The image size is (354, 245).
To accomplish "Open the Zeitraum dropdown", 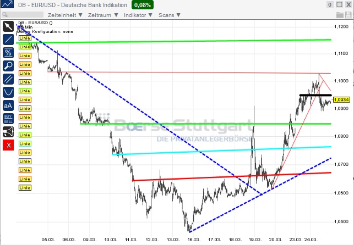I will [103, 15].
